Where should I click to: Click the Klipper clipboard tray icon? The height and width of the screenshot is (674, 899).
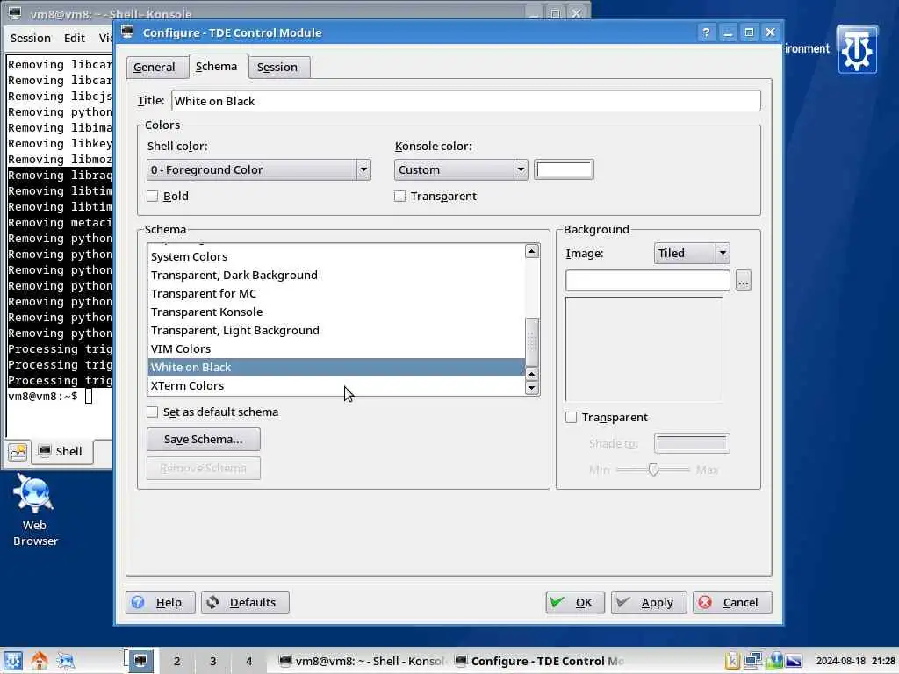click(732, 661)
